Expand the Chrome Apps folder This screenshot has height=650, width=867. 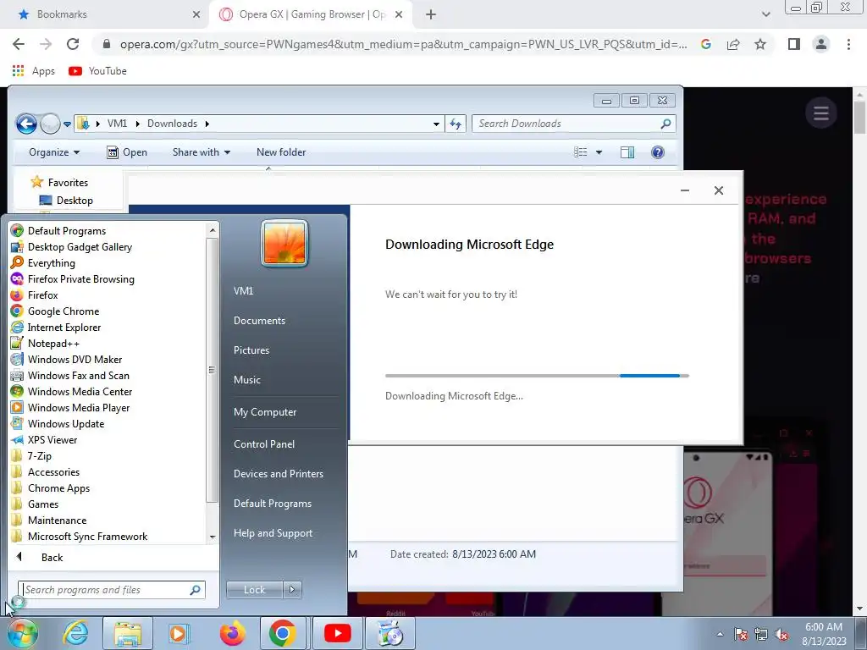(51, 488)
